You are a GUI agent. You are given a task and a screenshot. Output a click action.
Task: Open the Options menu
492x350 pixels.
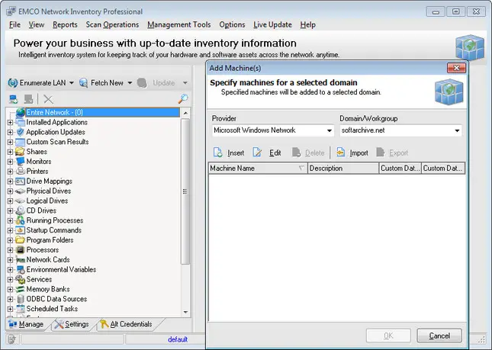[x=232, y=24]
